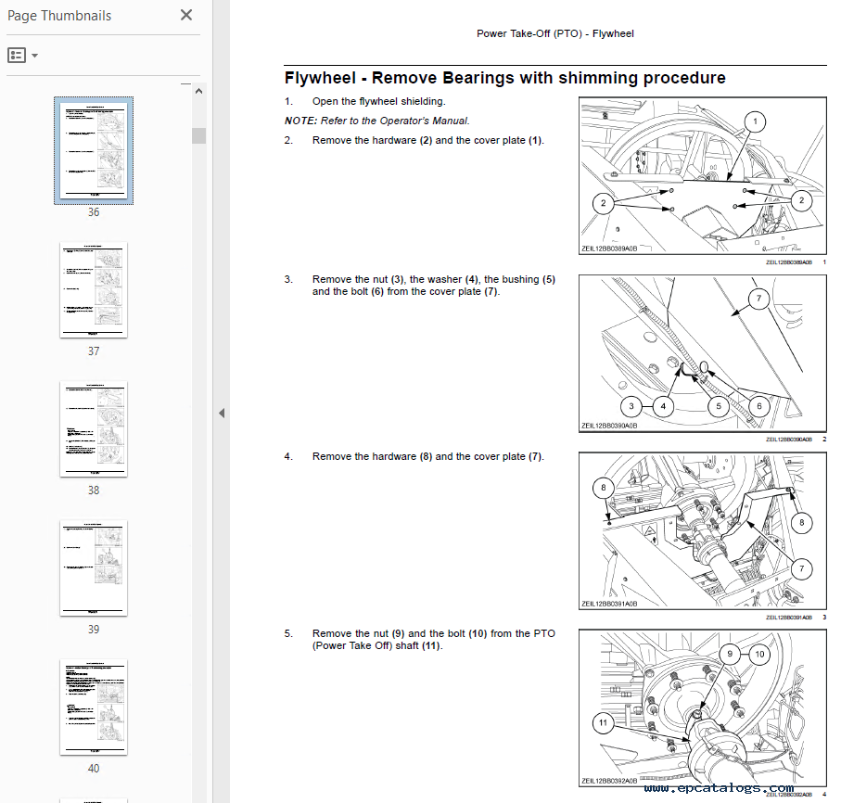Click the figure labeled ZEIL12BB0392A0B
The image size is (841, 803).
click(703, 708)
